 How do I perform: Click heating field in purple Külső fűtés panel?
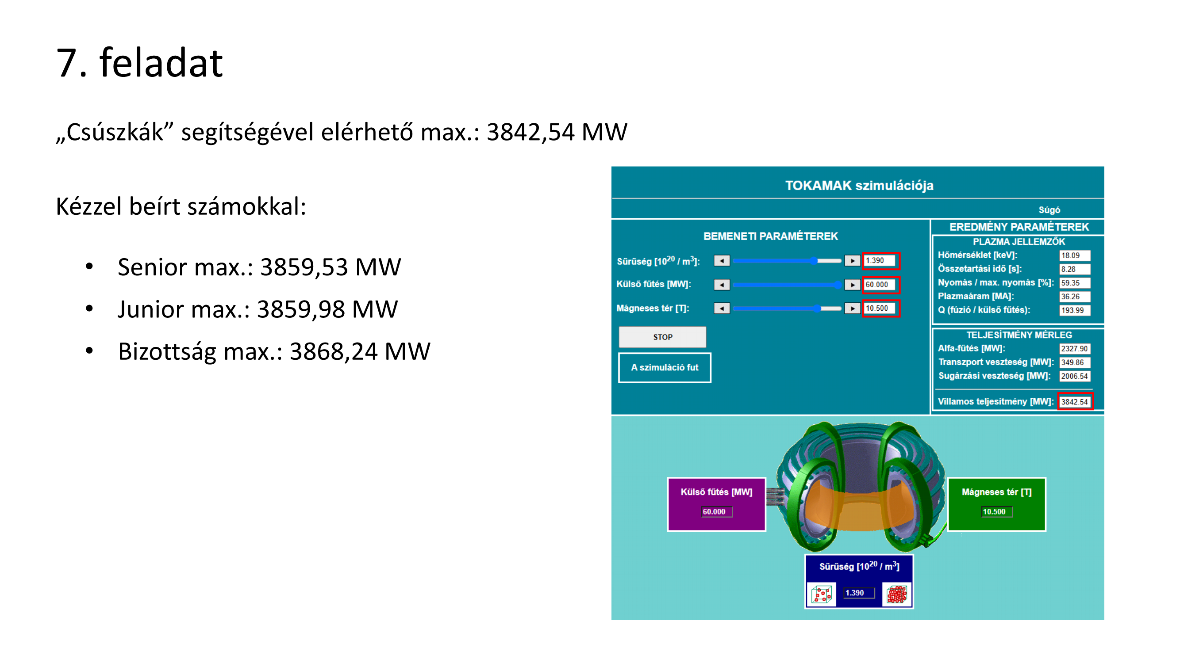(717, 511)
